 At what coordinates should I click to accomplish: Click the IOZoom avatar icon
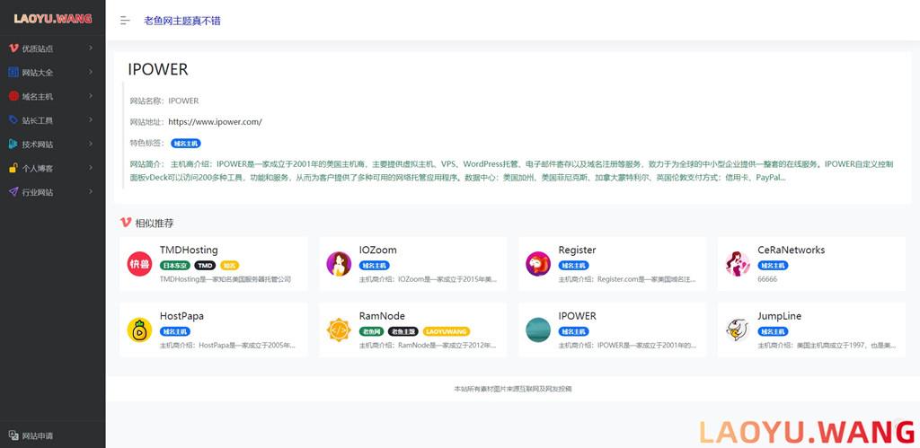(339, 264)
